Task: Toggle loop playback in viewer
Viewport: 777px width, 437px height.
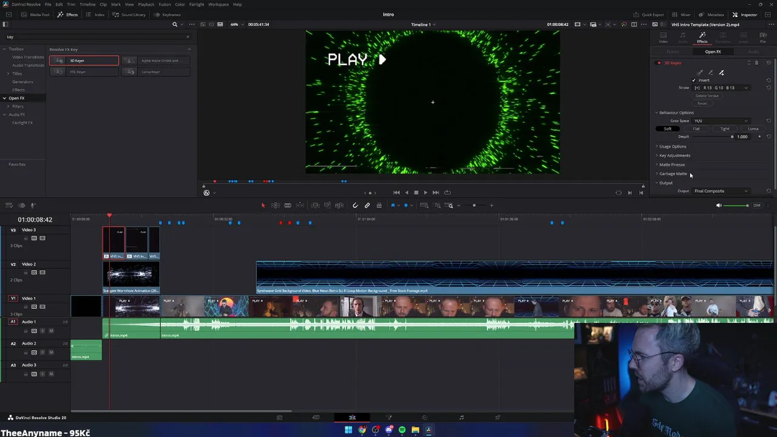Action: pos(446,192)
